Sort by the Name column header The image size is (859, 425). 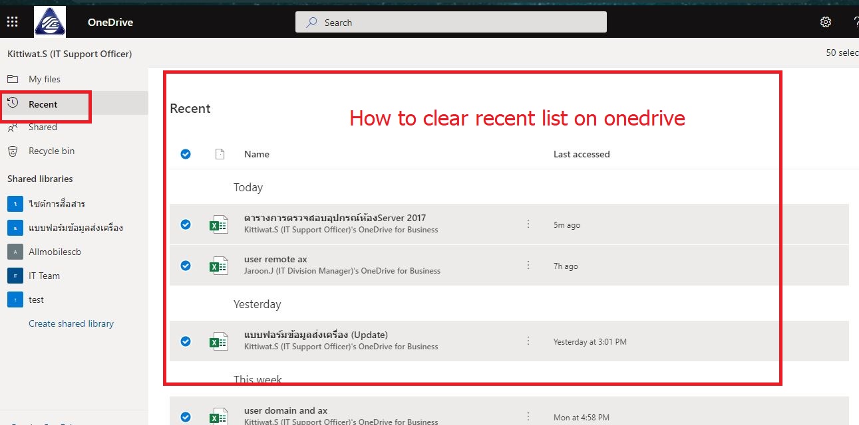pyautogui.click(x=257, y=154)
